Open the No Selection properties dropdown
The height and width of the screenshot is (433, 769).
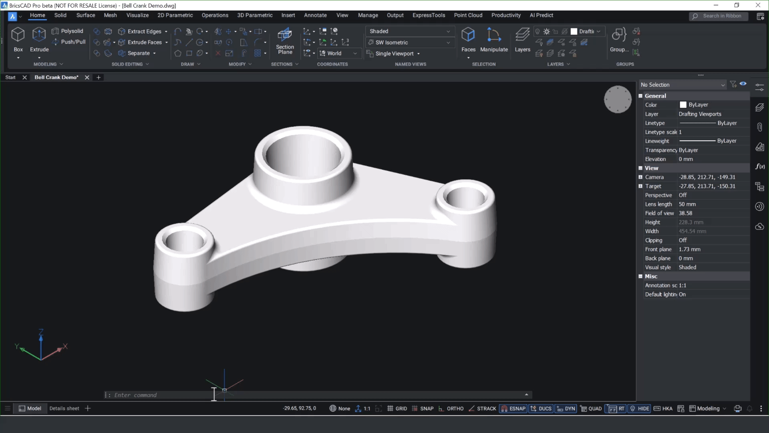723,85
